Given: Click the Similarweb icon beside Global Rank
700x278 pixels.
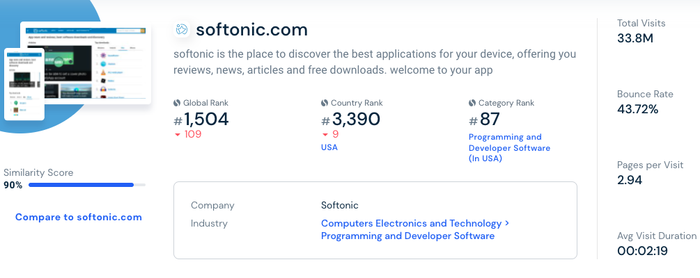Looking at the screenshot, I should [x=177, y=103].
